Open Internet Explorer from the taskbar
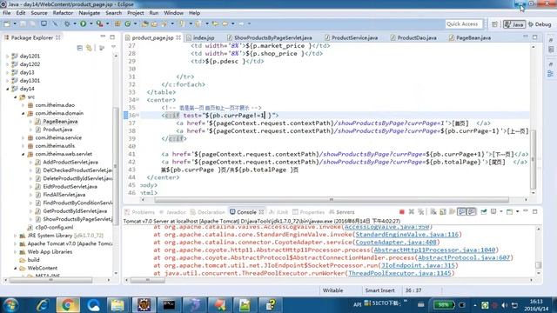 point(43,305)
